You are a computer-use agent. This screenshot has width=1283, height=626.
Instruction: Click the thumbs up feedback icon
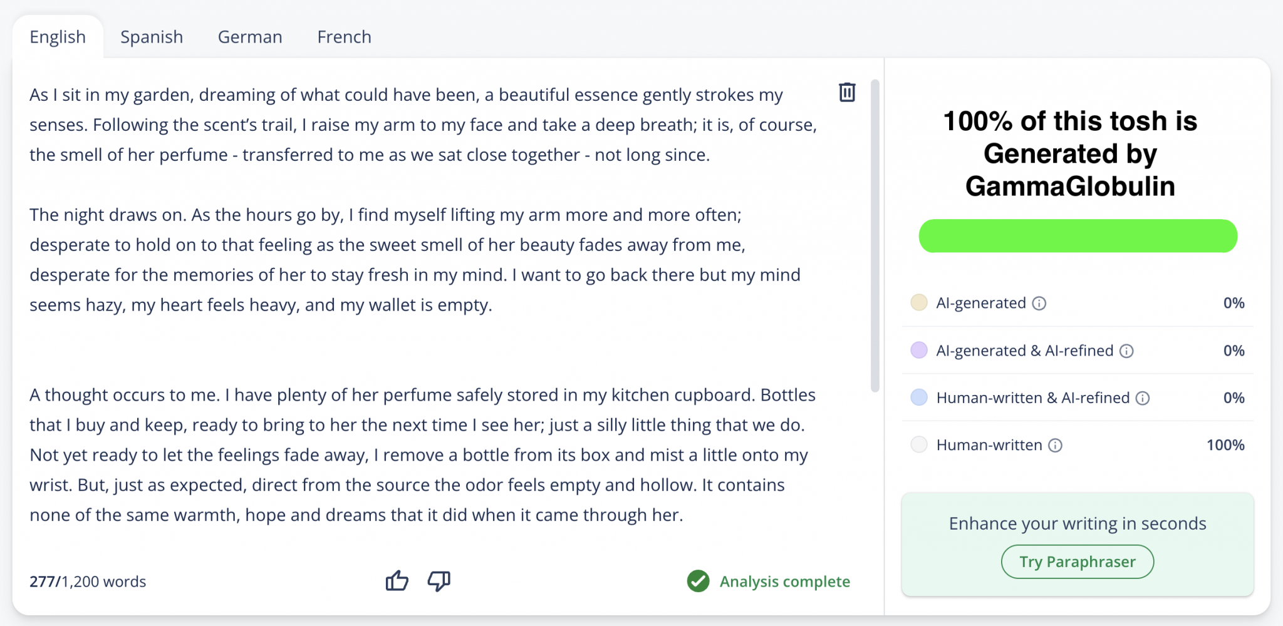(x=397, y=581)
